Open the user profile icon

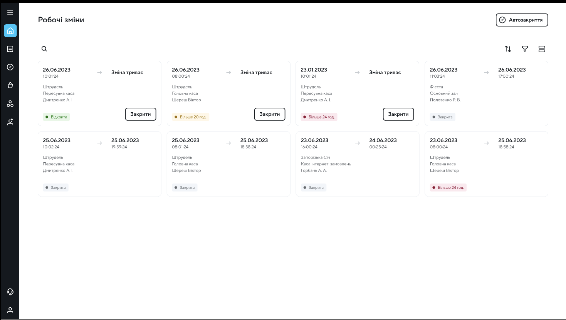[10, 310]
